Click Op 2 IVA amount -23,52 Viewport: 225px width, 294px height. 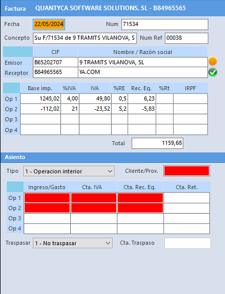click(x=95, y=109)
